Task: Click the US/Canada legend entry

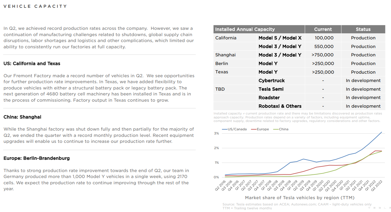Action: pyautogui.click(x=234, y=129)
